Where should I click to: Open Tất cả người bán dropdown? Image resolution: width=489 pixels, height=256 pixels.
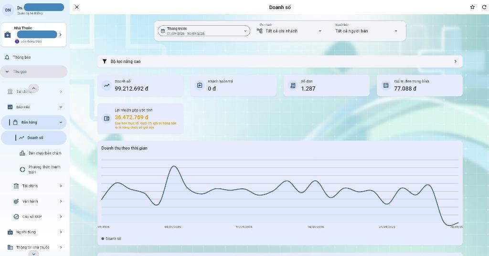coord(366,31)
